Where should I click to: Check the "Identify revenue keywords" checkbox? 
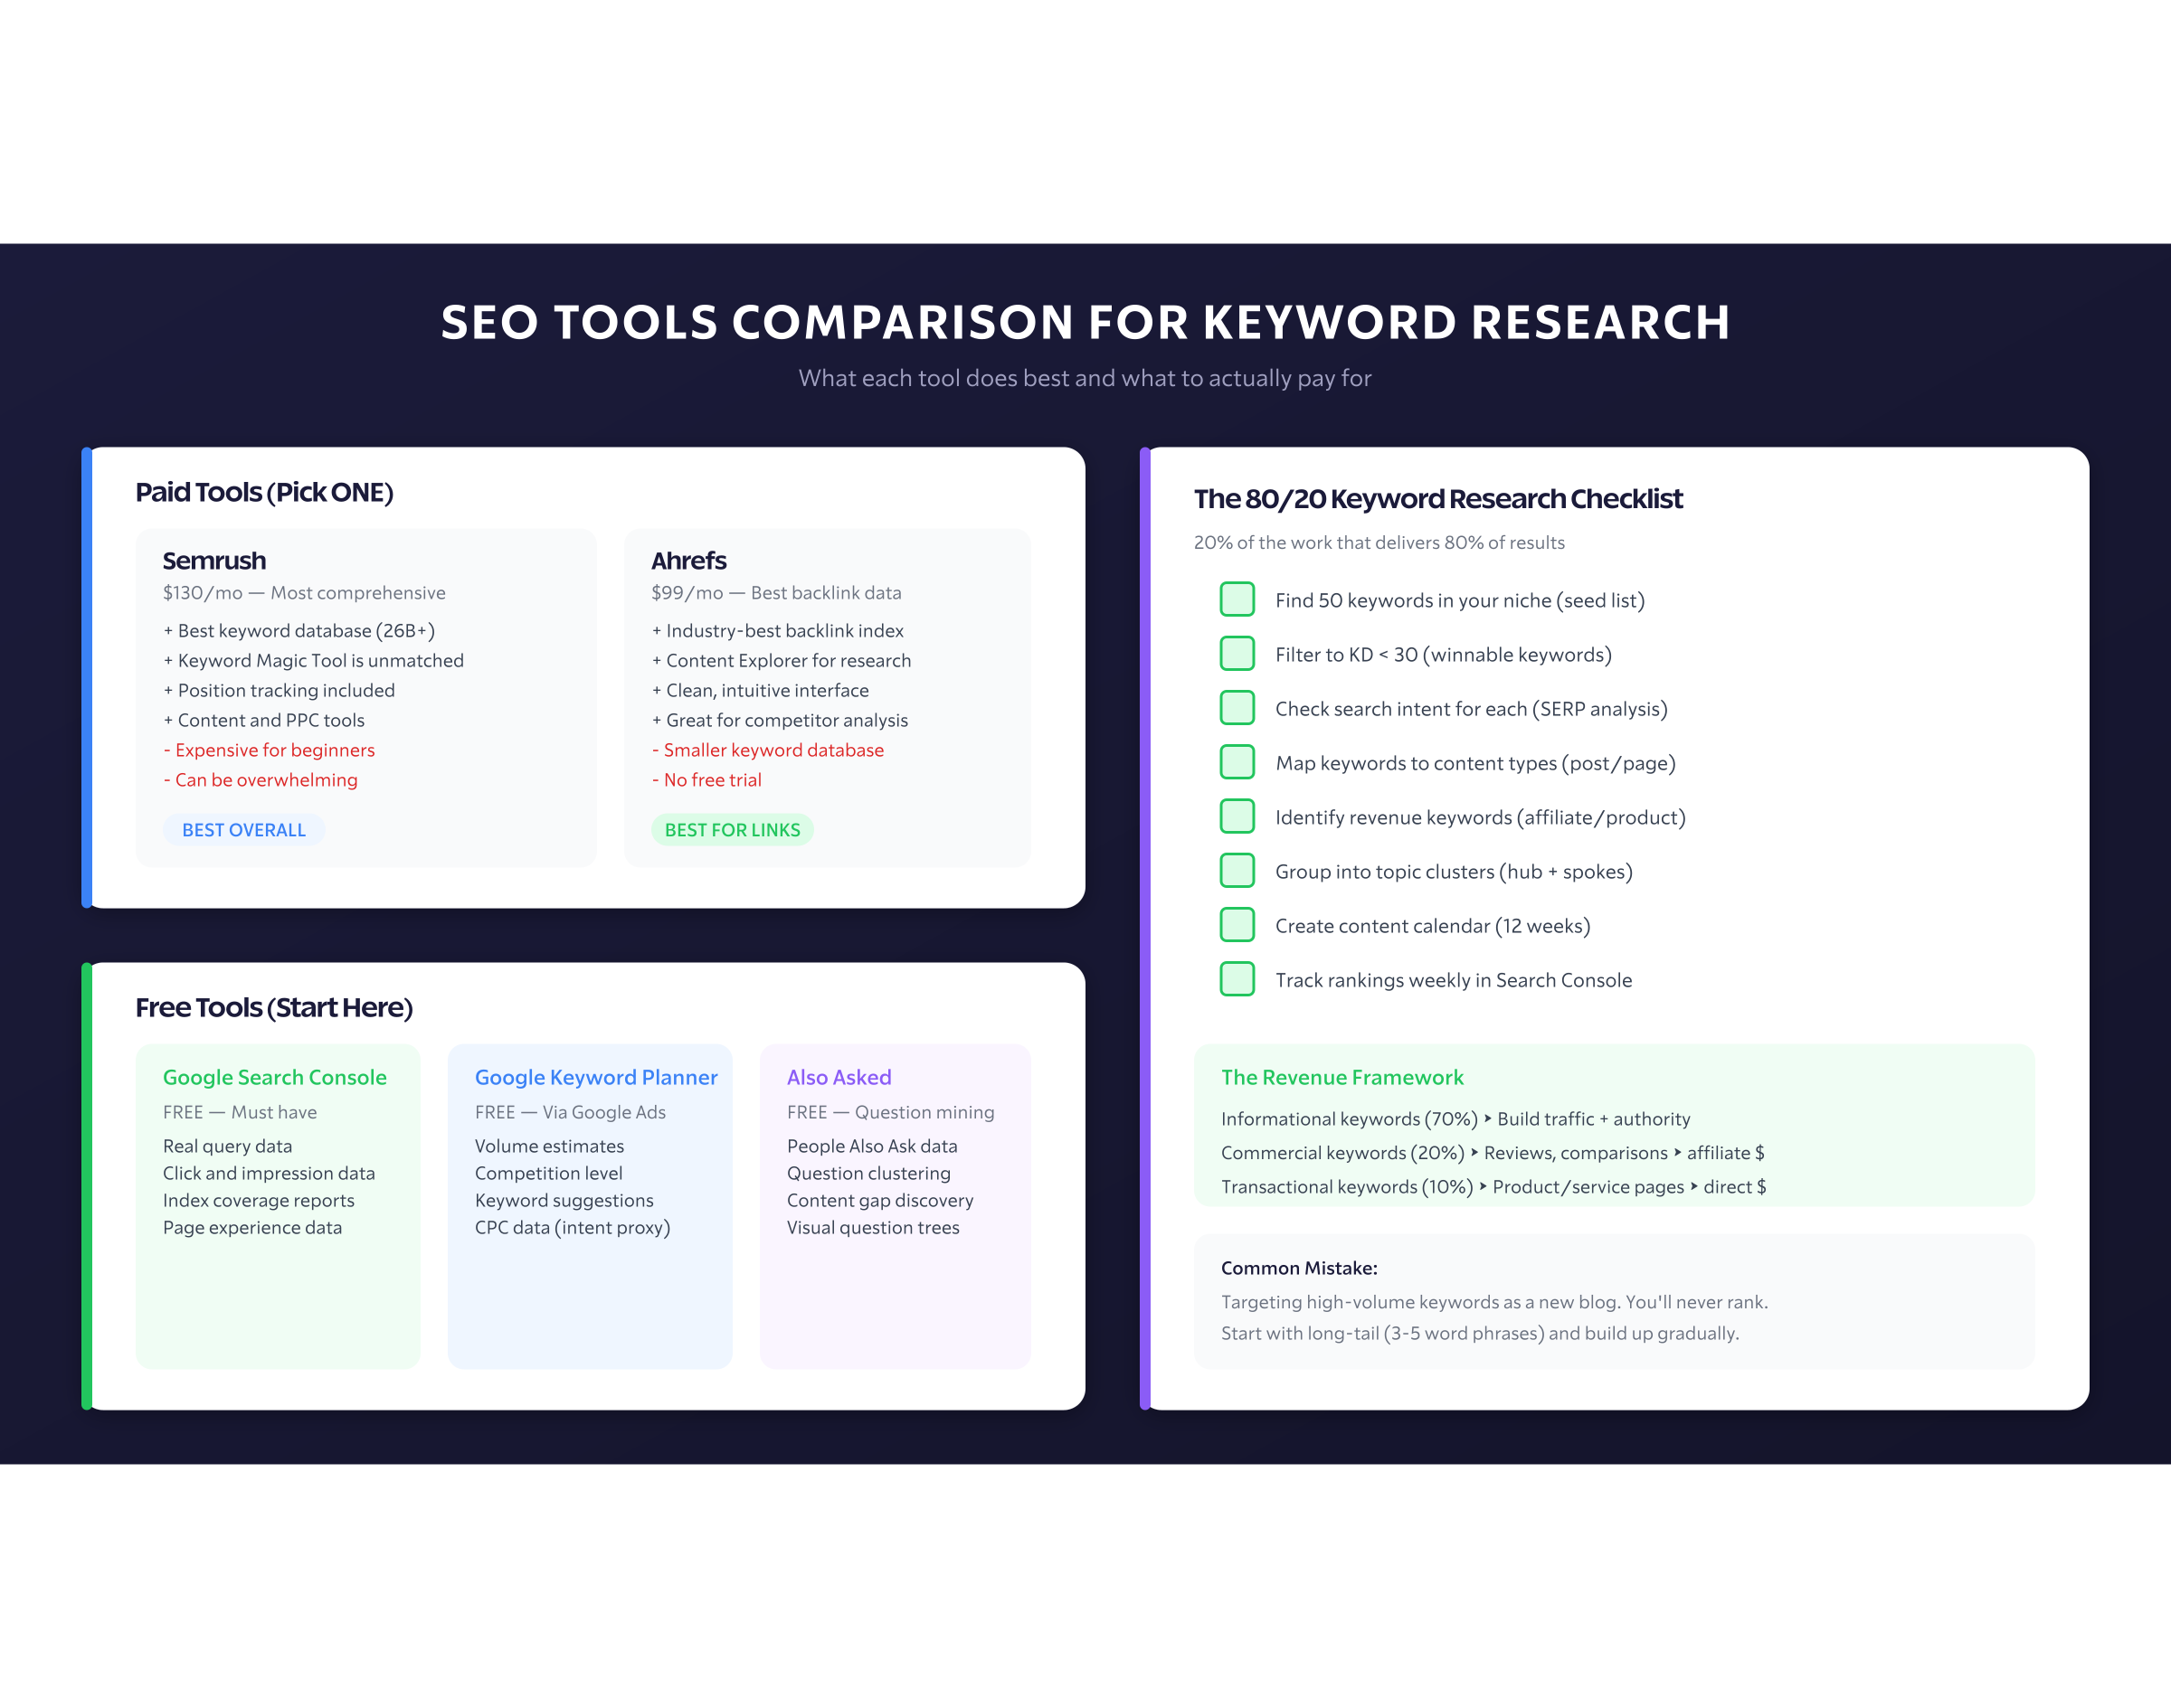1237,816
